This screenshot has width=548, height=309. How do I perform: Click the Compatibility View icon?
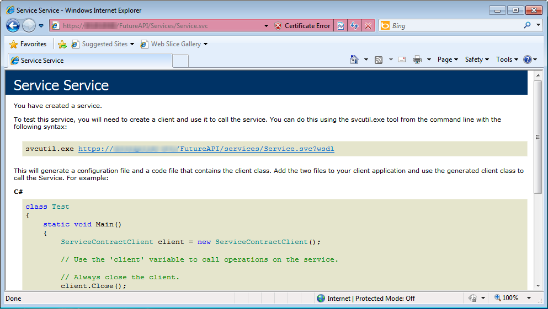coord(341,26)
